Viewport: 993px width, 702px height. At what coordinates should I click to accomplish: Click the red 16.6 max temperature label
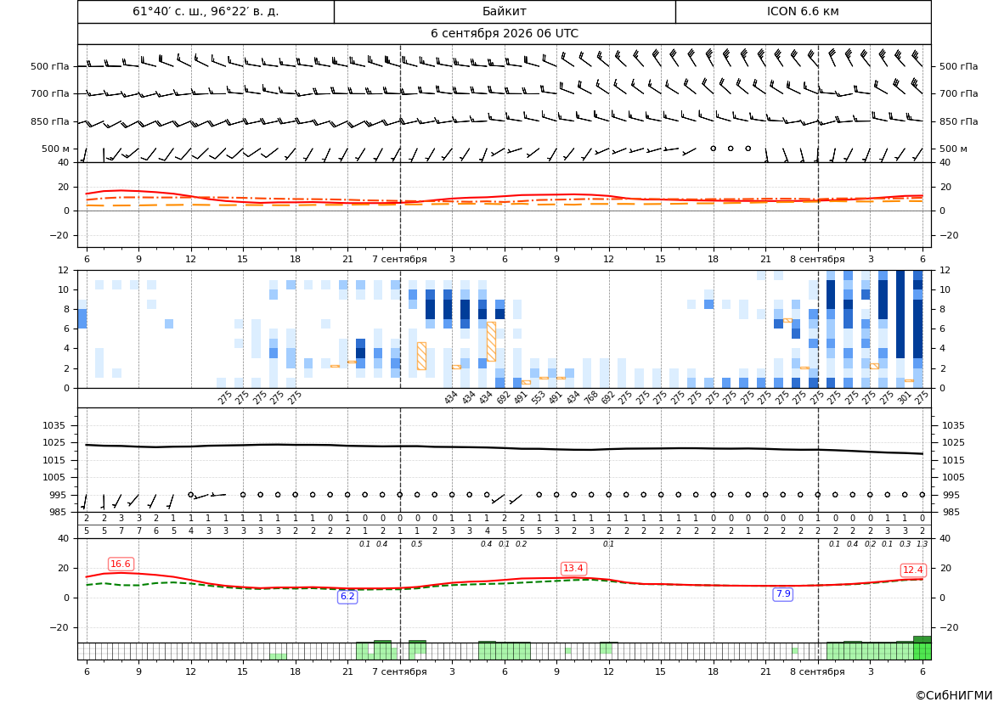click(x=121, y=564)
